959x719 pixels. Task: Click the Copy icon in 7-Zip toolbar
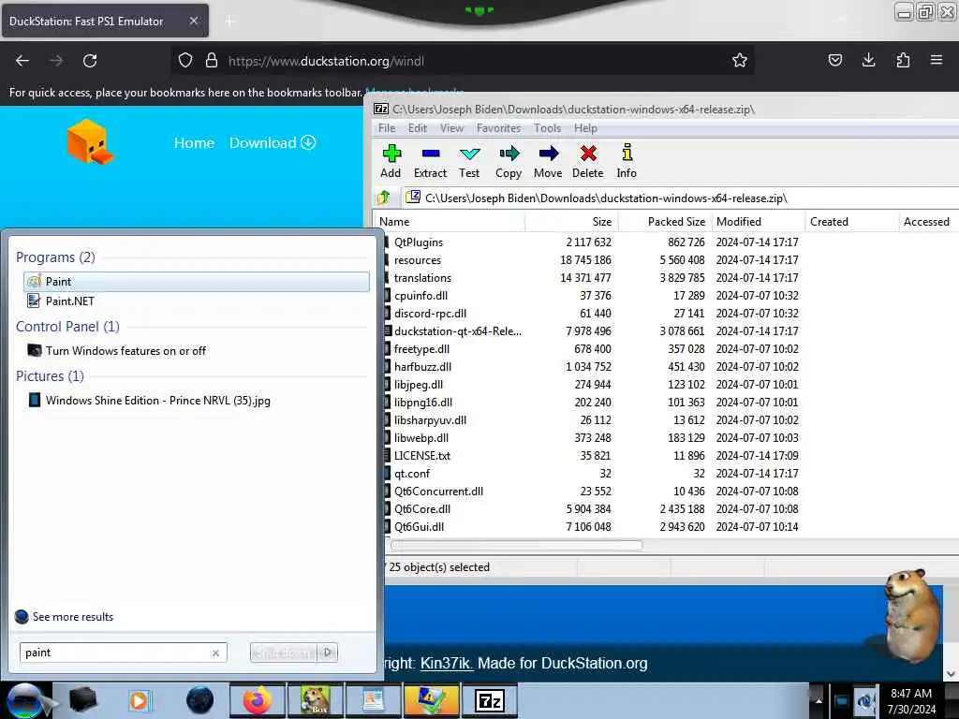coord(509,161)
